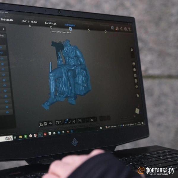Click the stamp-shaped icon in bottom toolbar
Screen dimensions: 178x178
[50, 123]
